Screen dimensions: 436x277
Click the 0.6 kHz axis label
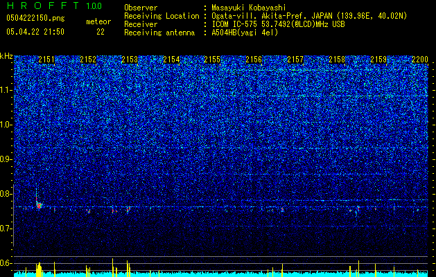[6, 263]
